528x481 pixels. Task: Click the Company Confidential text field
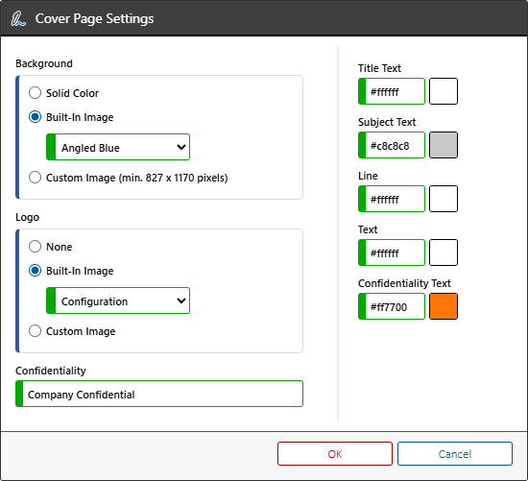tap(159, 394)
